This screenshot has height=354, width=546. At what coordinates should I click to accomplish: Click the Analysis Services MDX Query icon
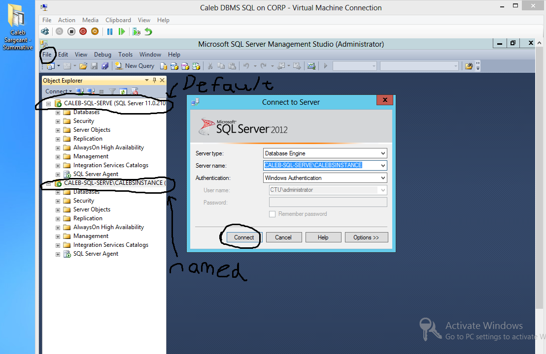174,66
